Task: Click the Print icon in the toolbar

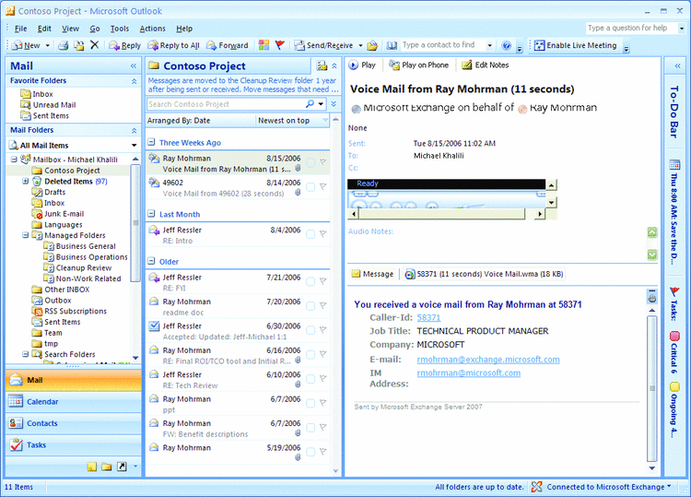Action: coord(64,45)
